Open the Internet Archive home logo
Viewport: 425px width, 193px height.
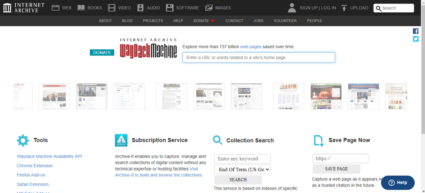pos(23,8)
